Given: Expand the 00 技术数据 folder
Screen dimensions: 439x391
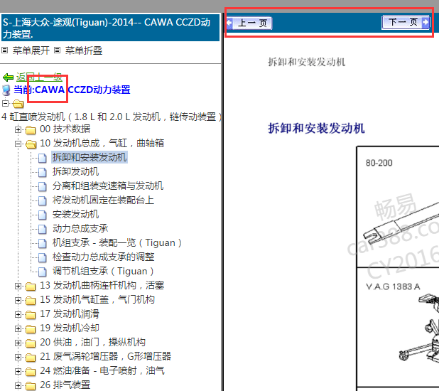Looking at the screenshot, I should 18,130.
